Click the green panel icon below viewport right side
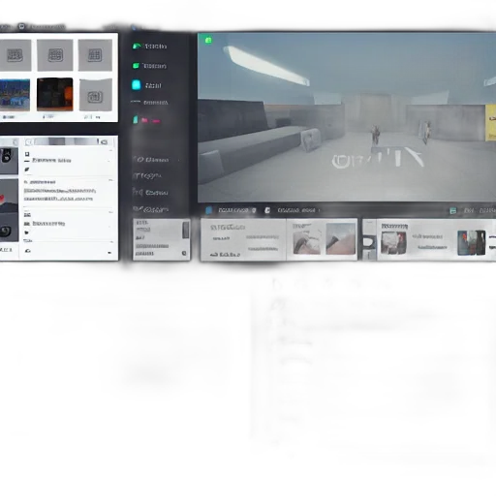The image size is (496, 496). [453, 211]
